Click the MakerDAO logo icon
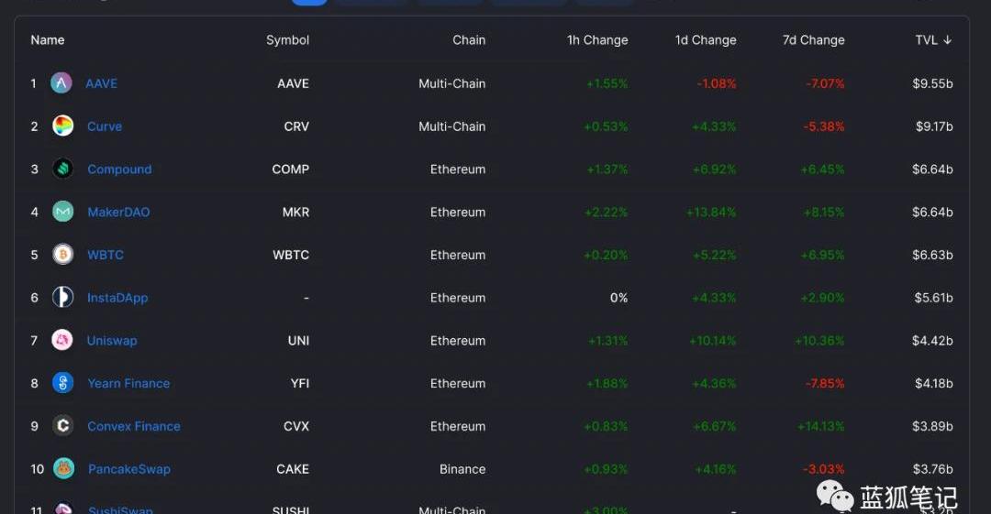This screenshot has height=514, width=991. coord(63,213)
